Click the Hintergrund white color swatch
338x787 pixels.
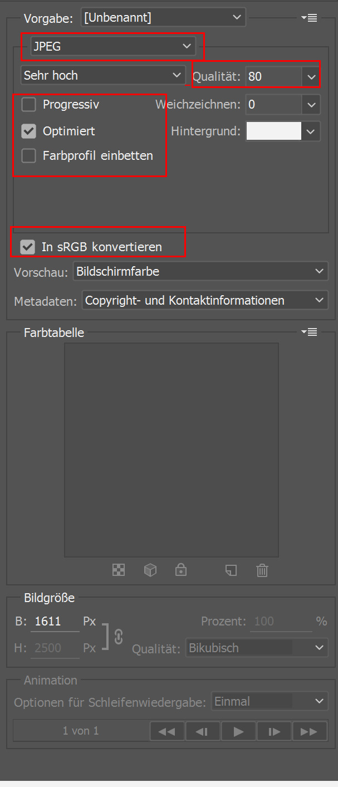tap(273, 131)
